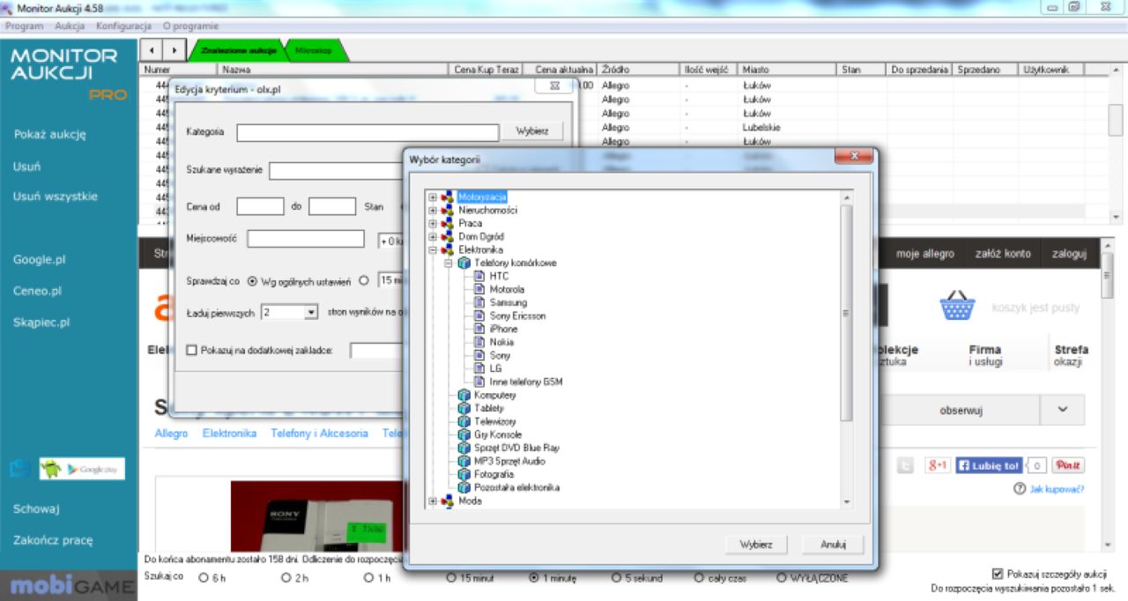The height and width of the screenshot is (601, 1128).
Task: Open the O programie menu
Action: pyautogui.click(x=190, y=26)
